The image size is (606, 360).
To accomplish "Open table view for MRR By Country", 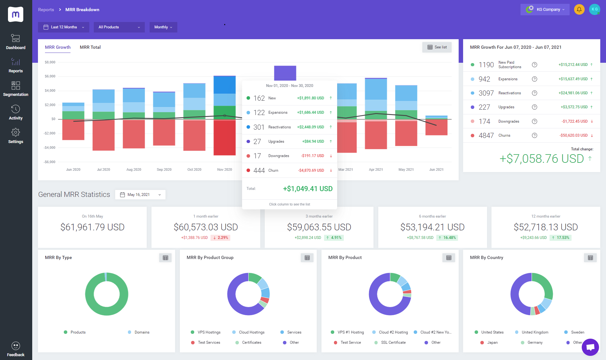I will point(590,258).
